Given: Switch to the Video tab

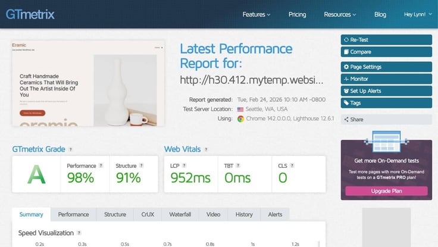Looking at the screenshot, I should click(x=214, y=214).
